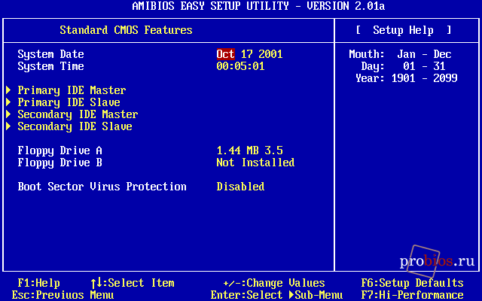Select the System Time label

pyautogui.click(x=50, y=67)
